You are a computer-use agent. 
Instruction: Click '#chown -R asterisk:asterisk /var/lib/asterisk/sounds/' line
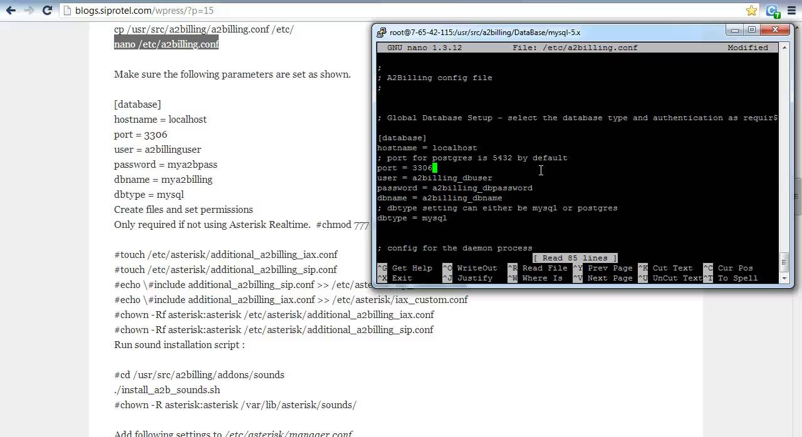pyautogui.click(x=235, y=404)
